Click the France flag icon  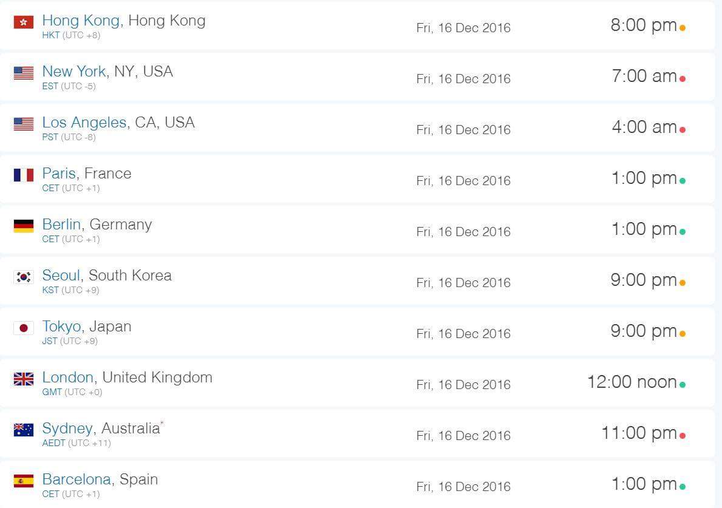[24, 175]
